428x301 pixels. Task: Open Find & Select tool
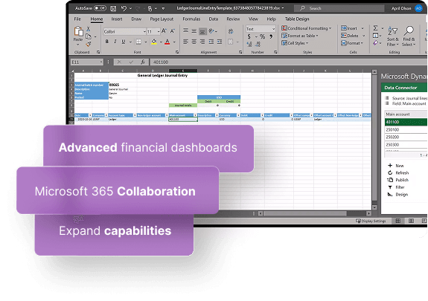409,36
